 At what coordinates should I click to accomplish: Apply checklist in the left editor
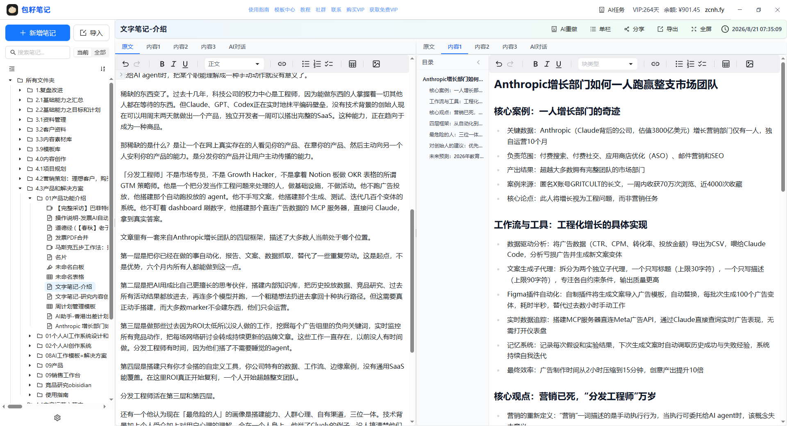coord(329,64)
